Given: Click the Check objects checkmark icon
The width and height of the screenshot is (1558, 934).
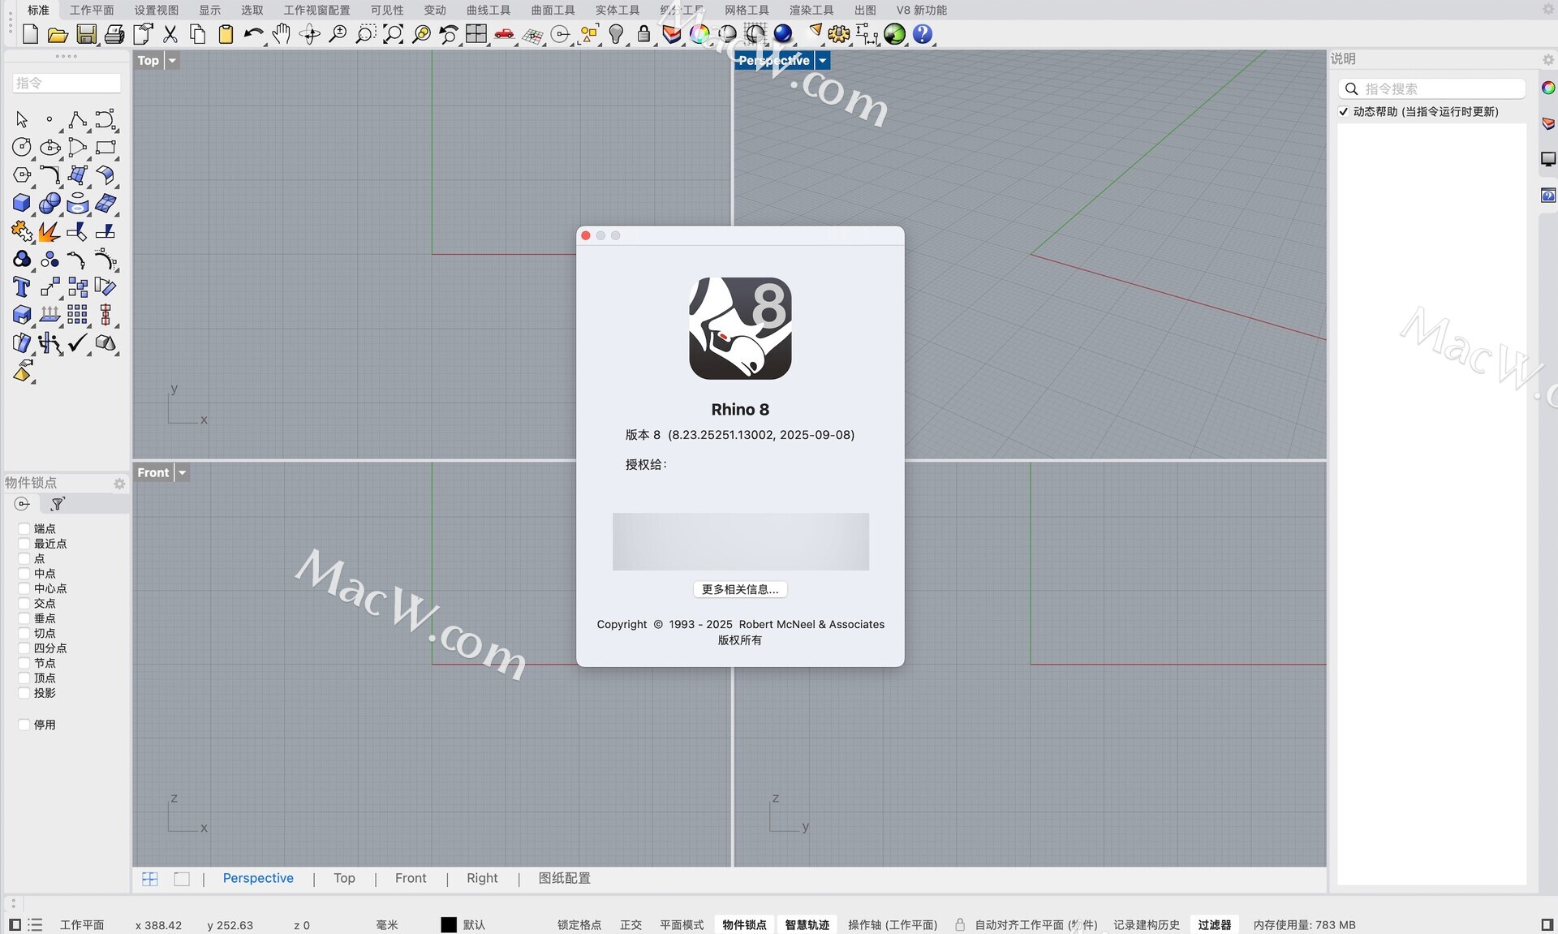Looking at the screenshot, I should point(78,342).
